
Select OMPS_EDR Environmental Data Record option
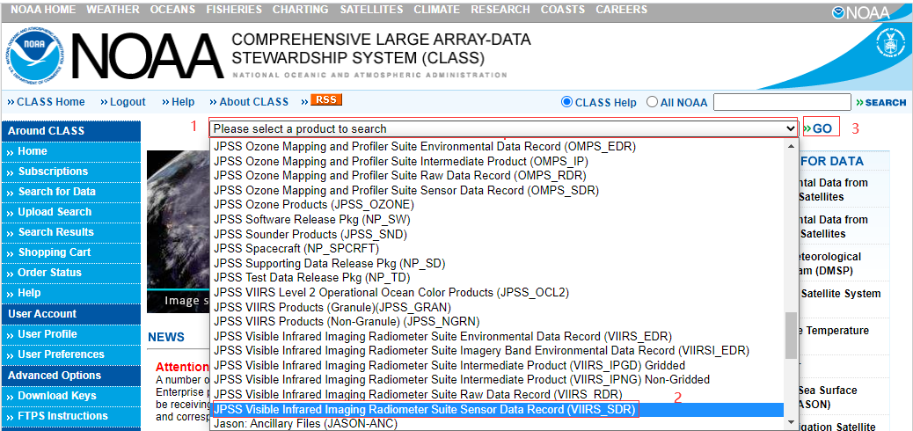pos(497,146)
